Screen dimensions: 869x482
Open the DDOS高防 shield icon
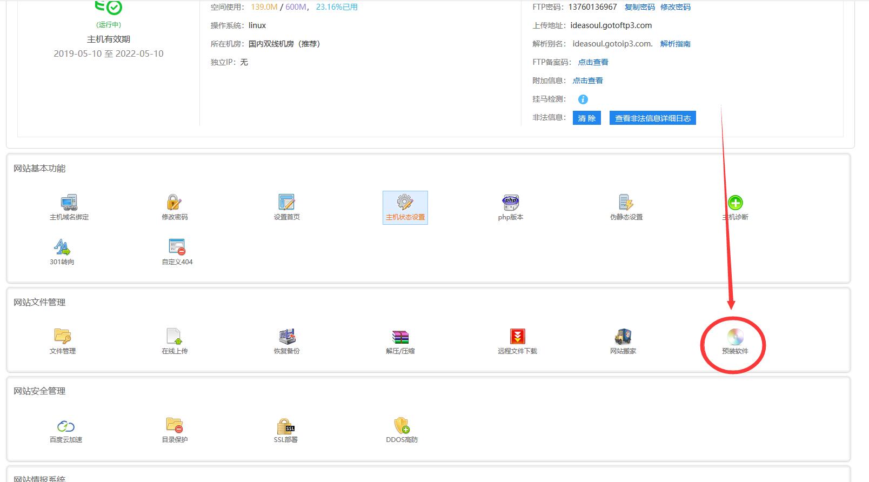402,425
